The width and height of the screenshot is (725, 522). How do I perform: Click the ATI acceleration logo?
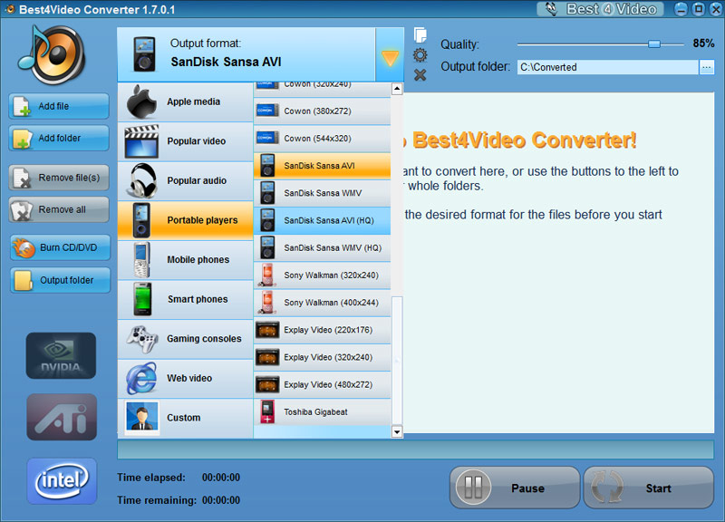point(62,417)
